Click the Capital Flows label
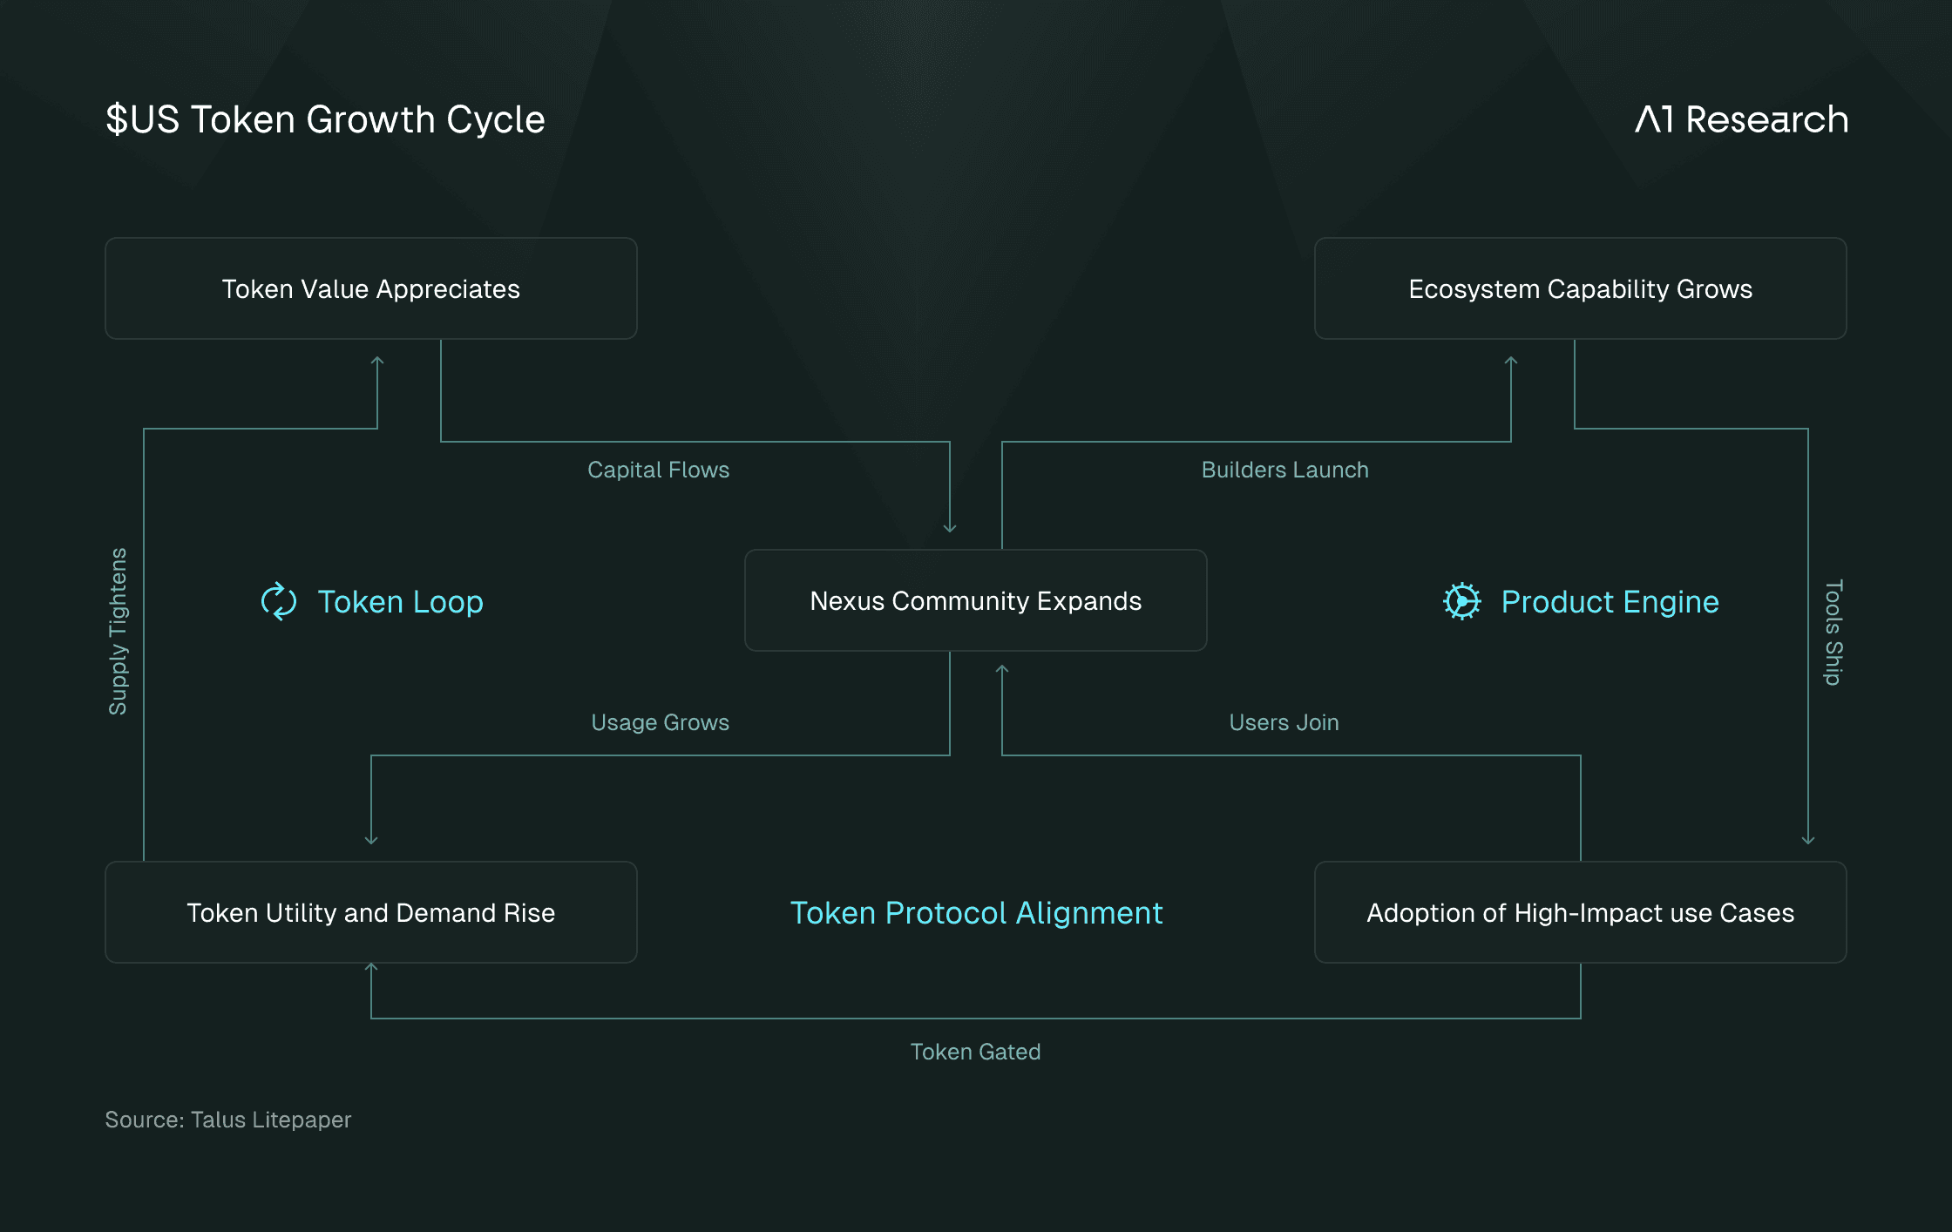Screen dimensions: 1952x1232 (658, 470)
